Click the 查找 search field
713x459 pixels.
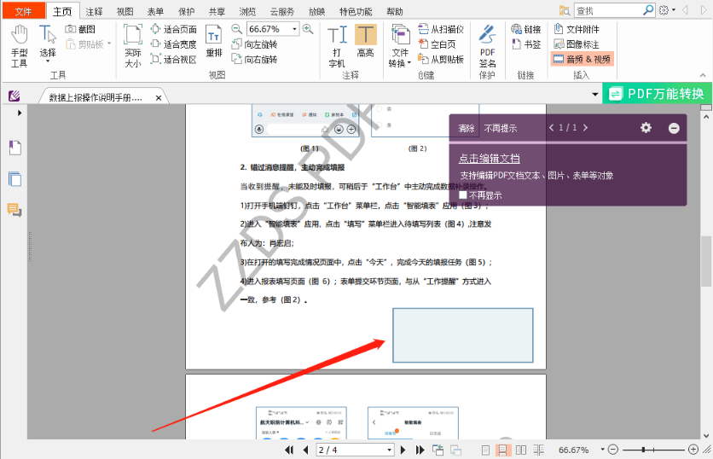tap(609, 10)
